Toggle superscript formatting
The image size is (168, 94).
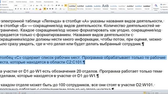(30, 9)
